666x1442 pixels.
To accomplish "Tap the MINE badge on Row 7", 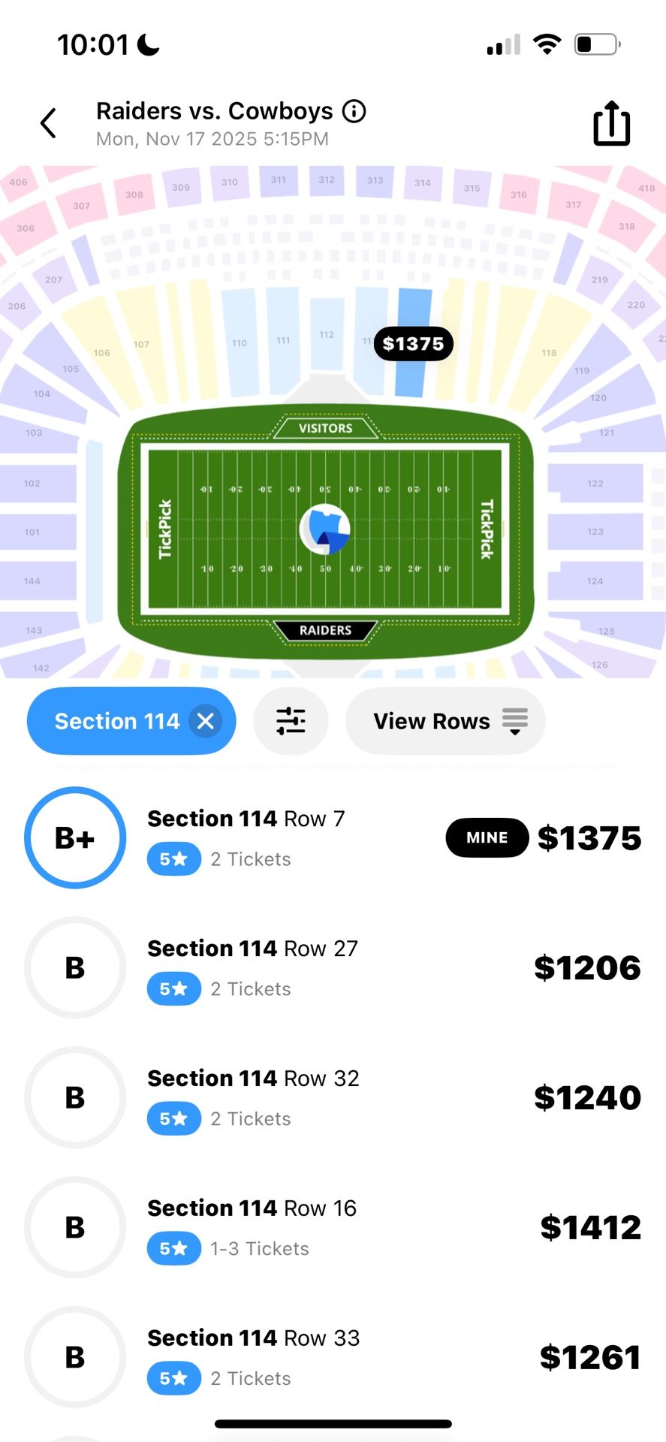I will (487, 837).
